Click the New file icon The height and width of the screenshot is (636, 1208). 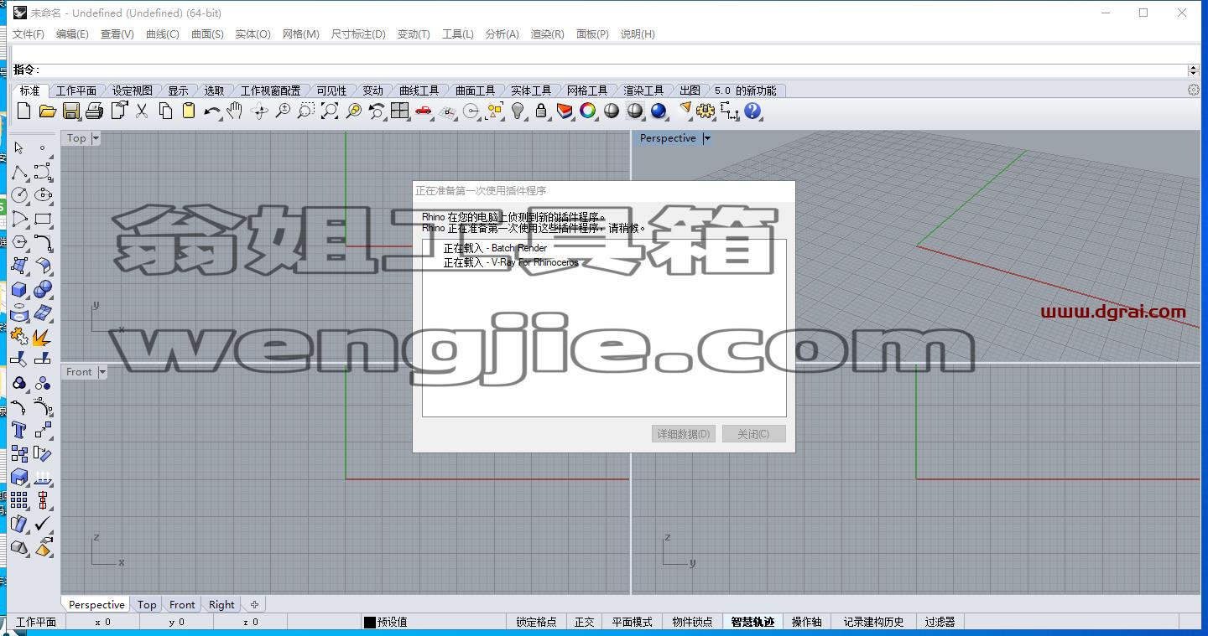tap(23, 111)
